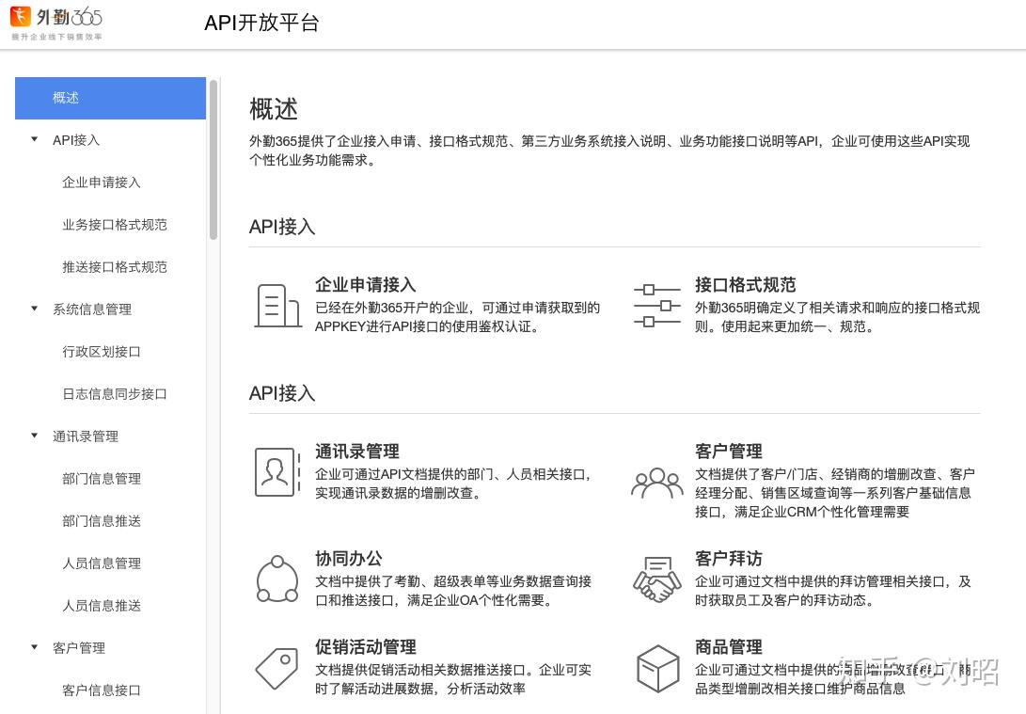1026x714 pixels.
Task: Open the 客户信息接口 page
Action: point(102,690)
